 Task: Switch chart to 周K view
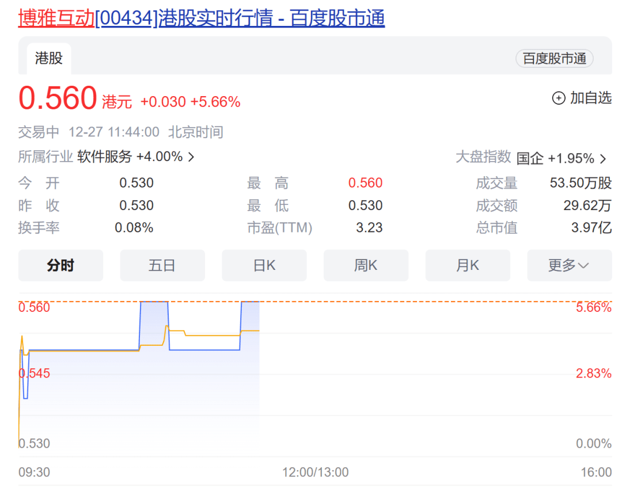(366, 265)
